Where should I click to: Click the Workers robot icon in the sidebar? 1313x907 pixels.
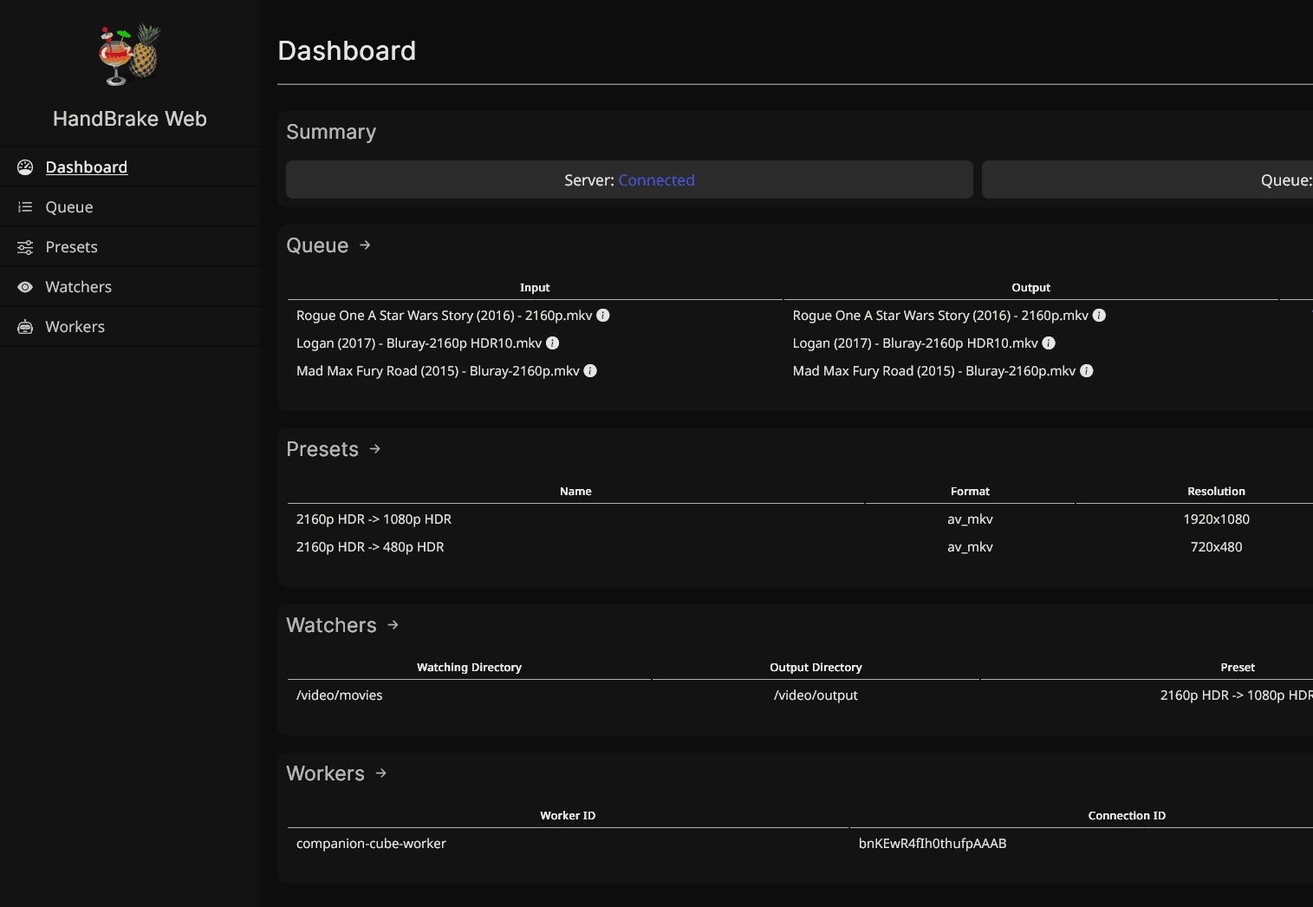[25, 327]
